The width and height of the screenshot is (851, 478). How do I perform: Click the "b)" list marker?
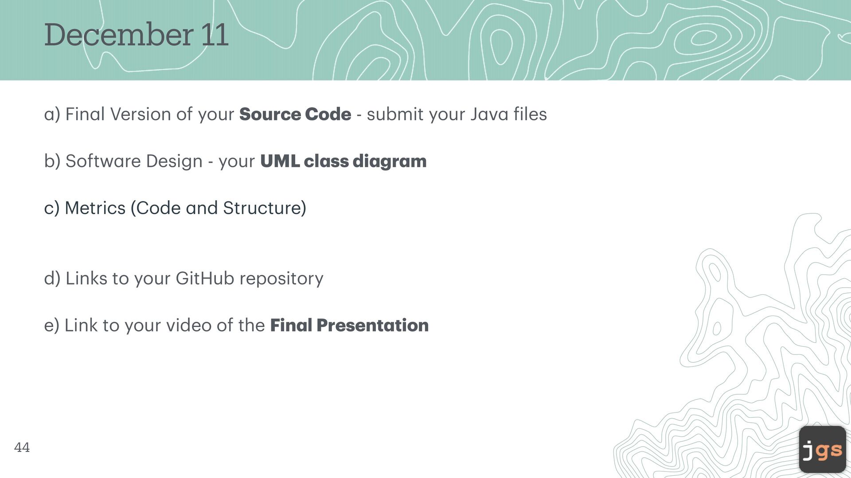52,161
